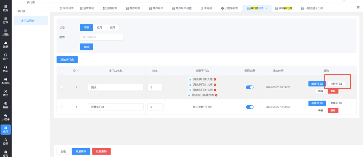The width and height of the screenshot is (363, 157).
Task: Click the 添加多门店 button
Action: (x=67, y=60)
